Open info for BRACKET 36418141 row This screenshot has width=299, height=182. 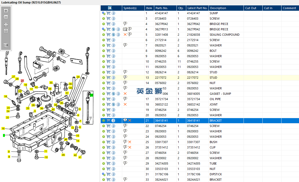coord(113,121)
